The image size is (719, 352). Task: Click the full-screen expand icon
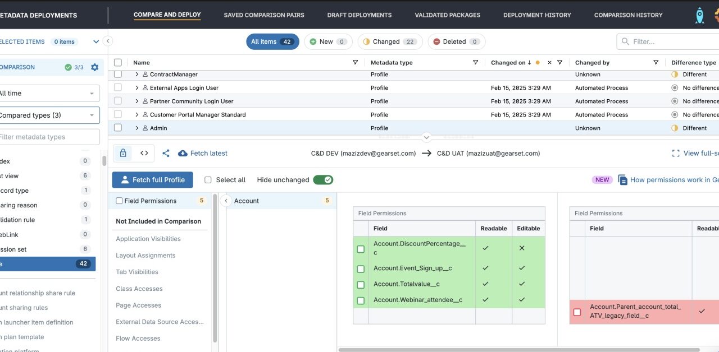pyautogui.click(x=676, y=153)
